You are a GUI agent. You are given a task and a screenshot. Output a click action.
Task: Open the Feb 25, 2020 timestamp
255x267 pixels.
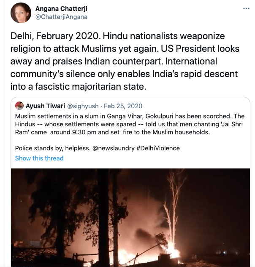tap(123, 106)
